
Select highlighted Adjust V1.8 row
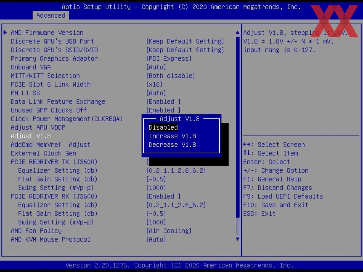click(x=31, y=136)
